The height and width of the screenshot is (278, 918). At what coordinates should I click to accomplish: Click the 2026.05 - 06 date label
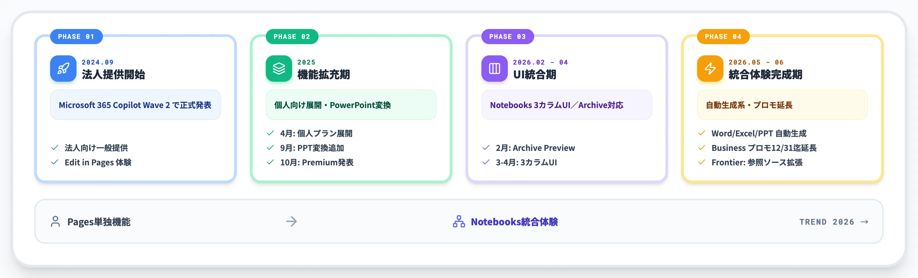pyautogui.click(x=756, y=62)
